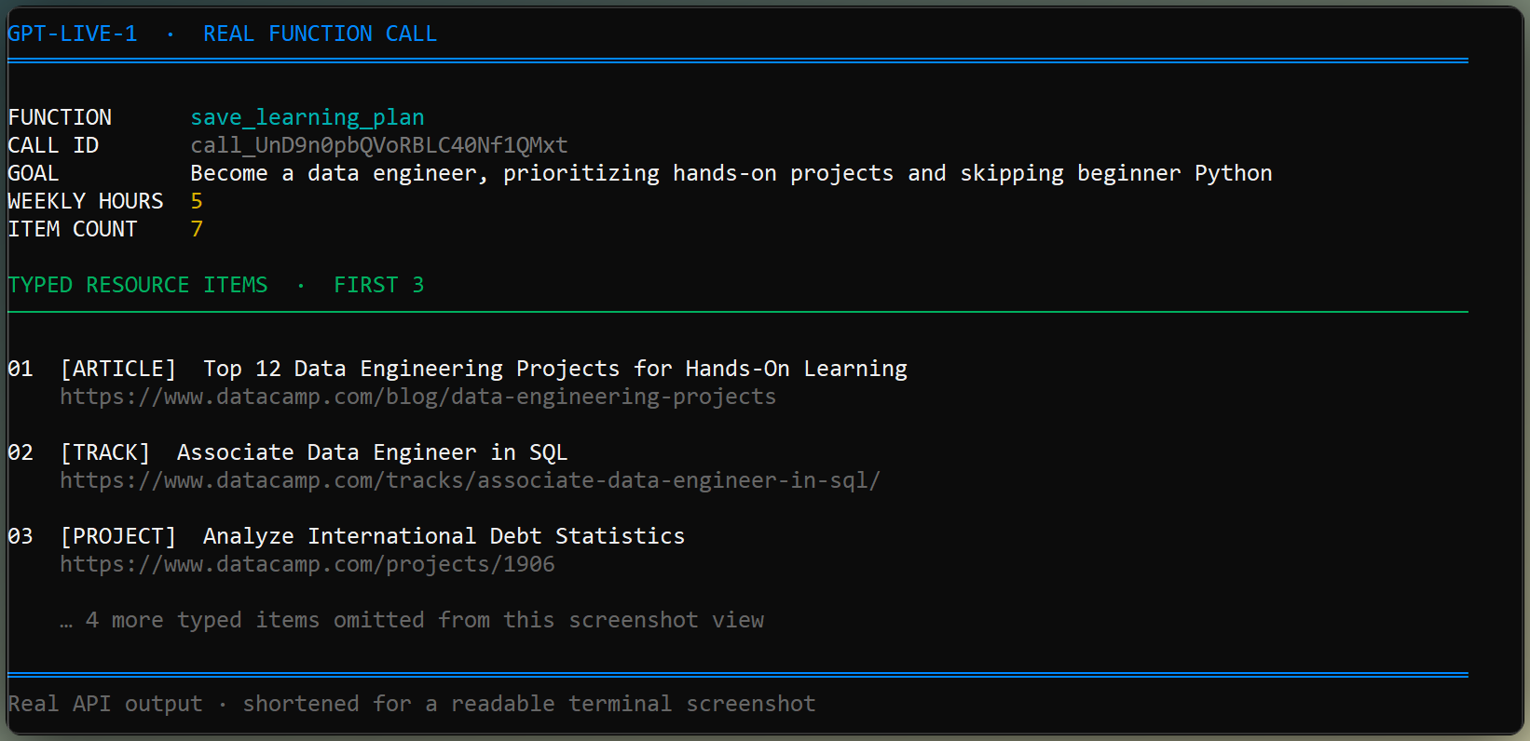Select the save_learning_plan function name
The width and height of the screenshot is (1530, 741).
[x=307, y=118]
